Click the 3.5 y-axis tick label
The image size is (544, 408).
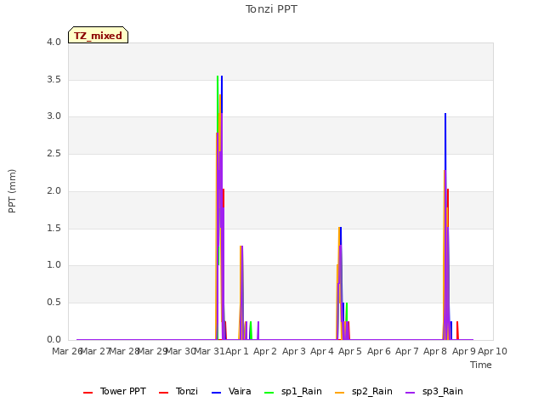[54, 79]
